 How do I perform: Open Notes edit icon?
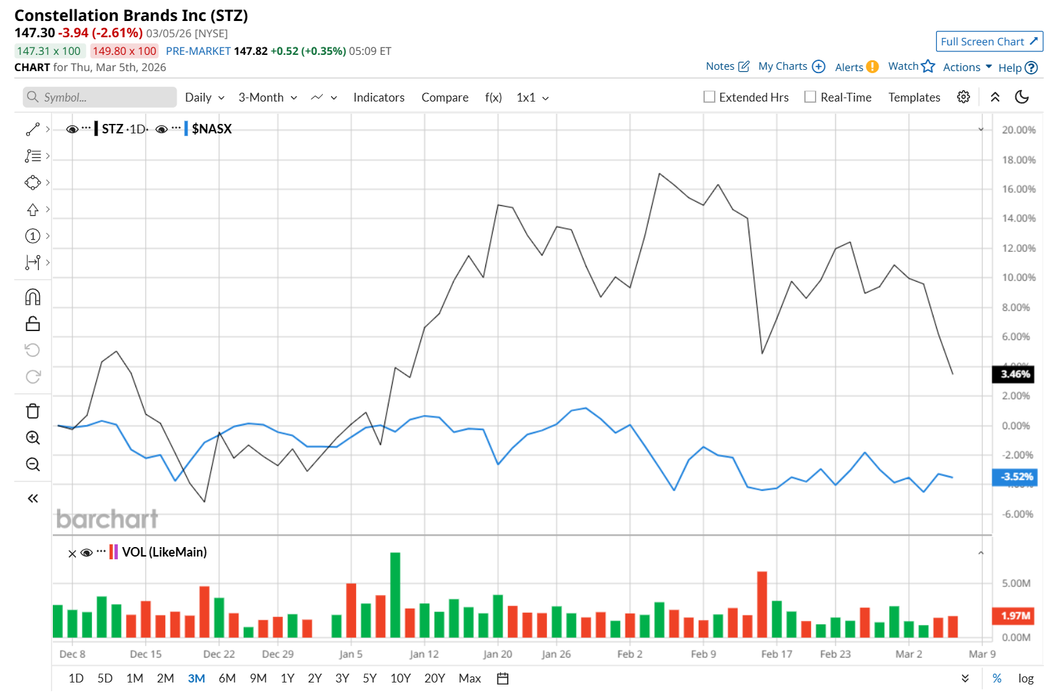[744, 66]
